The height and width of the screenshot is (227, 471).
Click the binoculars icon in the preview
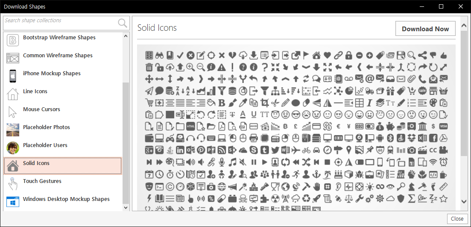coord(159,55)
